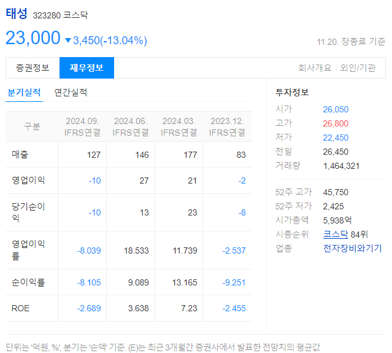
Task: Click 매출 value 83
Action: 241,155
